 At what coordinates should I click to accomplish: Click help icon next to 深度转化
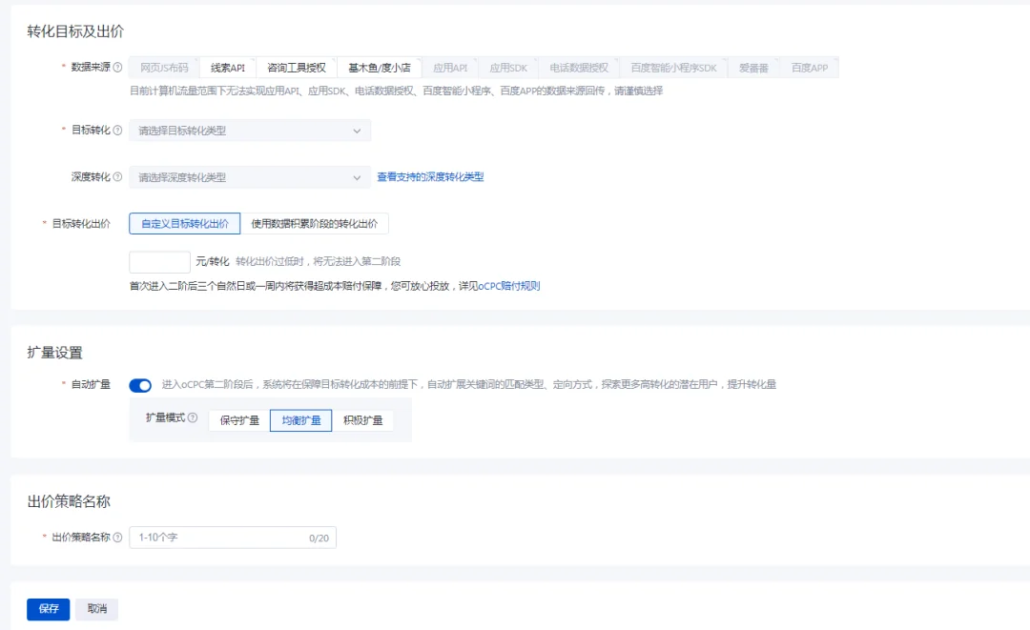click(x=117, y=176)
